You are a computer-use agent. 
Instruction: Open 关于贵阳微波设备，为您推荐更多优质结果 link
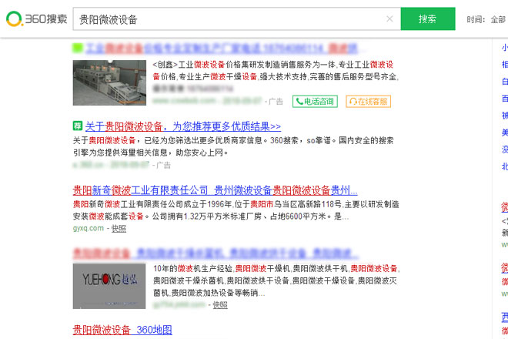[183, 126]
